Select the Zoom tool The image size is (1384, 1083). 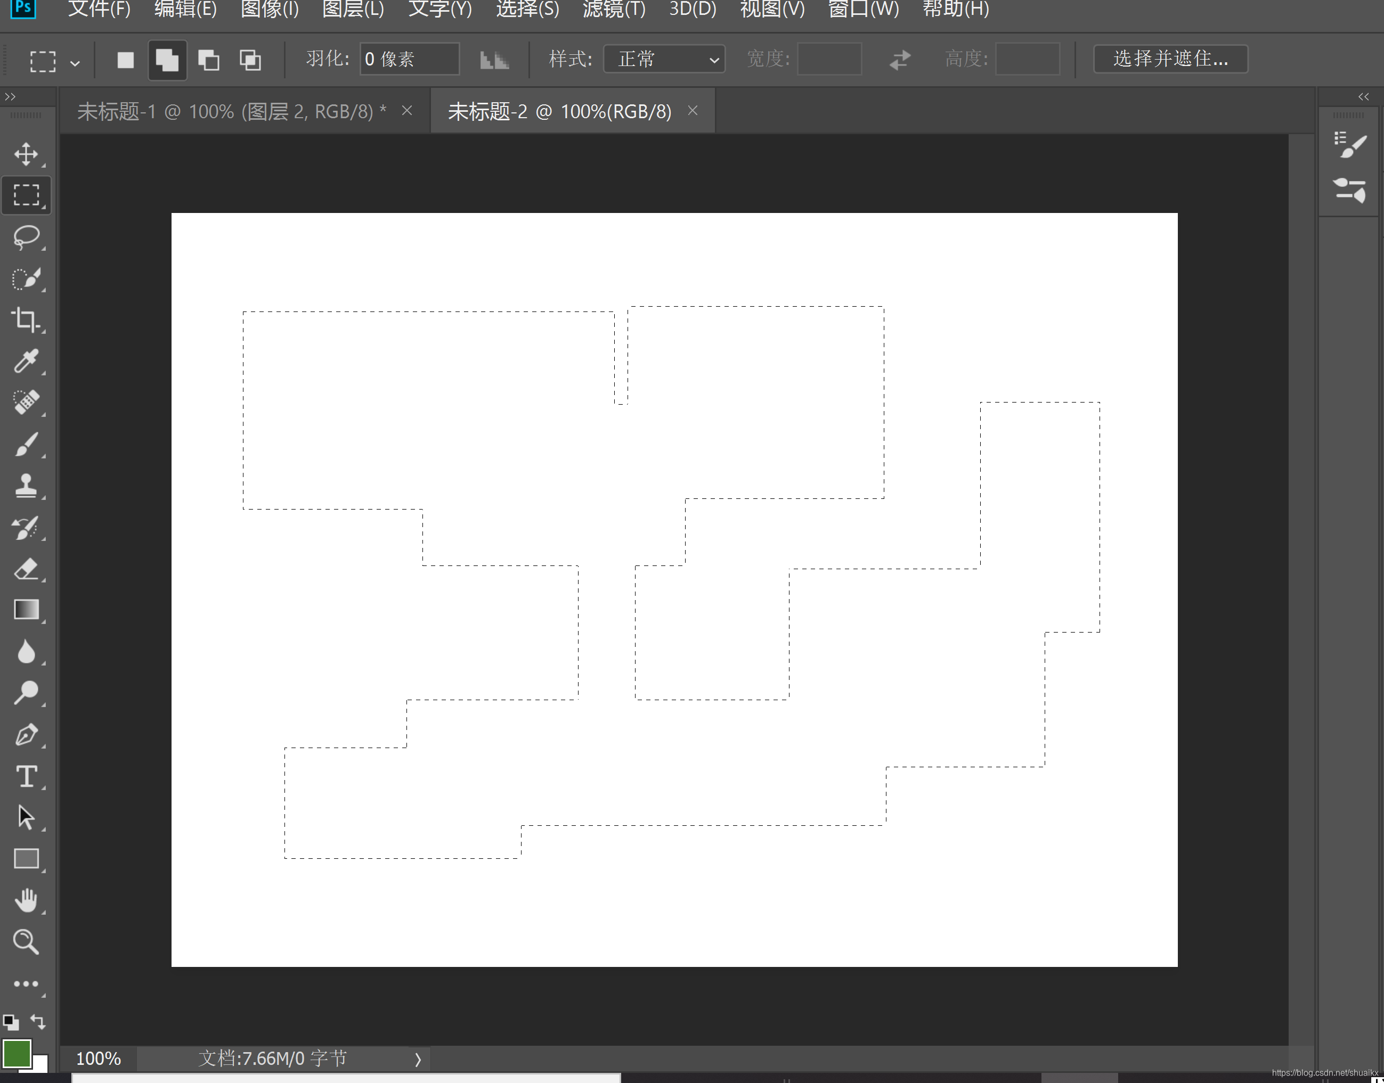(26, 942)
